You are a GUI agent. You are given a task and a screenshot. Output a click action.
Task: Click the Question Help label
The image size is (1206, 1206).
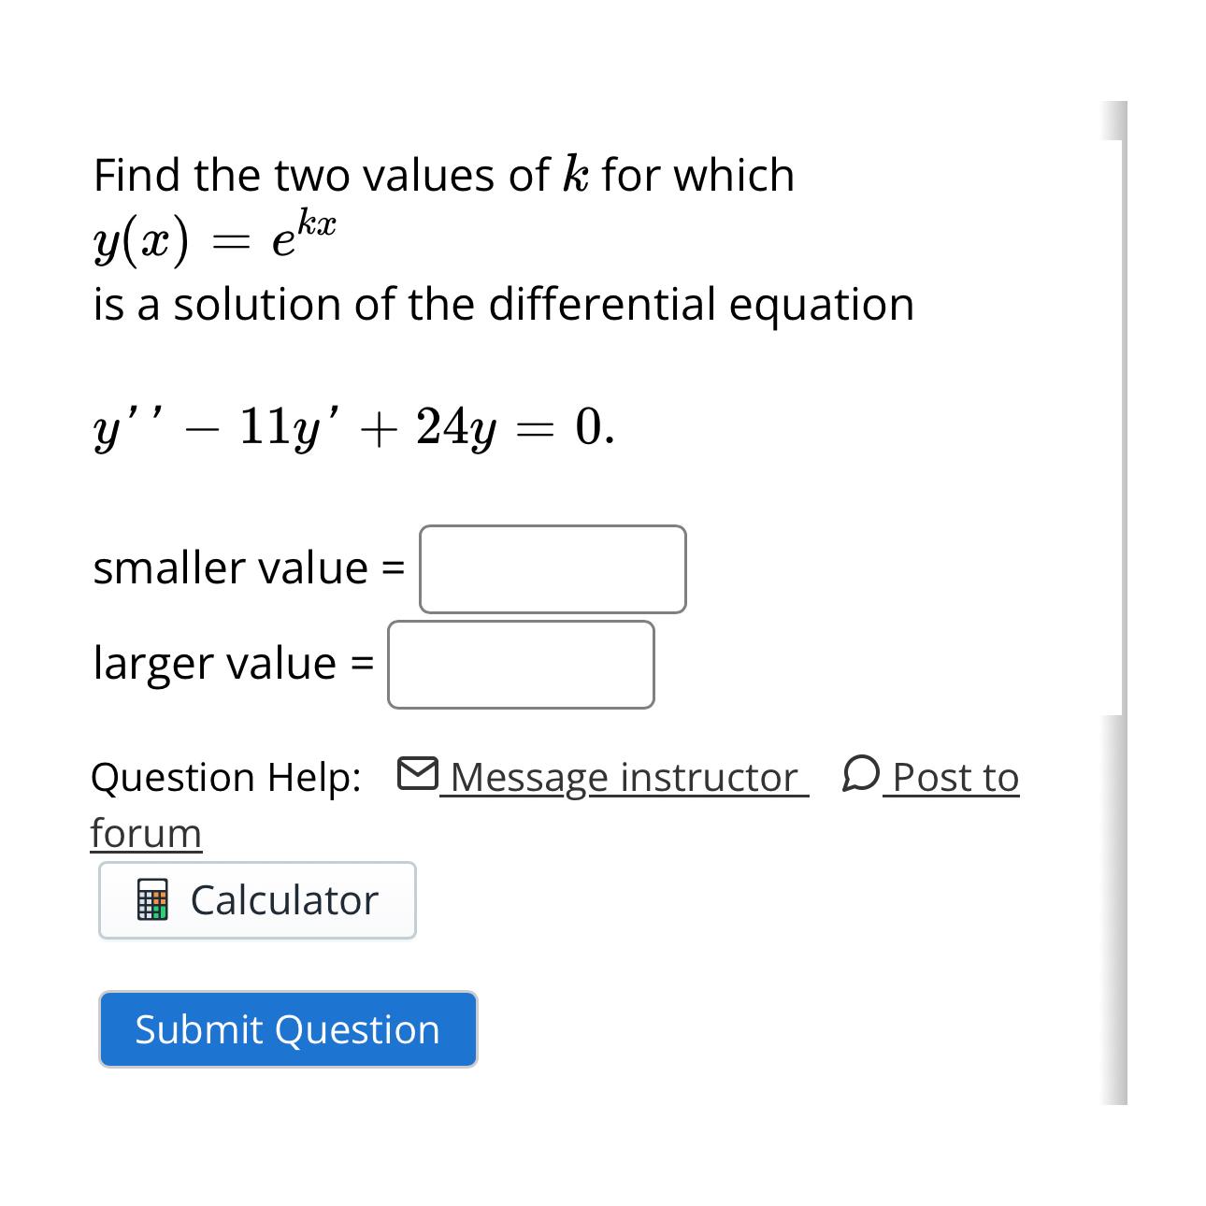click(x=226, y=778)
